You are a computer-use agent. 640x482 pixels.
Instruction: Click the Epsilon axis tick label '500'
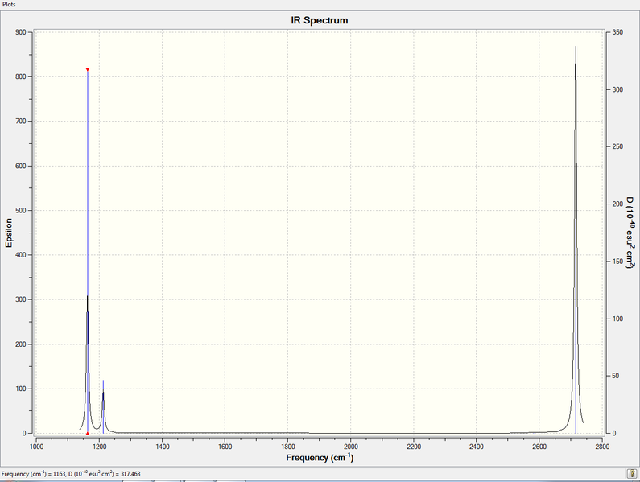(21, 211)
